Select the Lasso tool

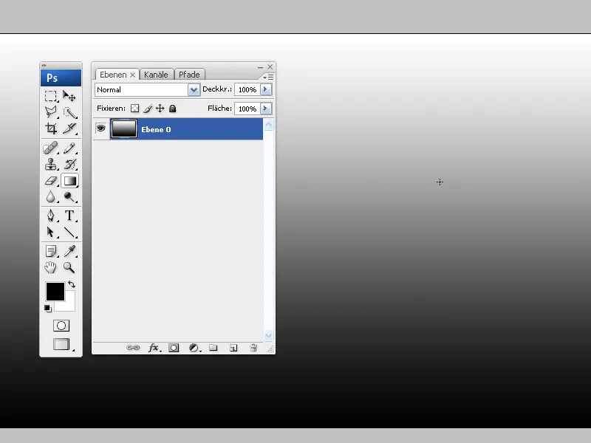coord(50,113)
